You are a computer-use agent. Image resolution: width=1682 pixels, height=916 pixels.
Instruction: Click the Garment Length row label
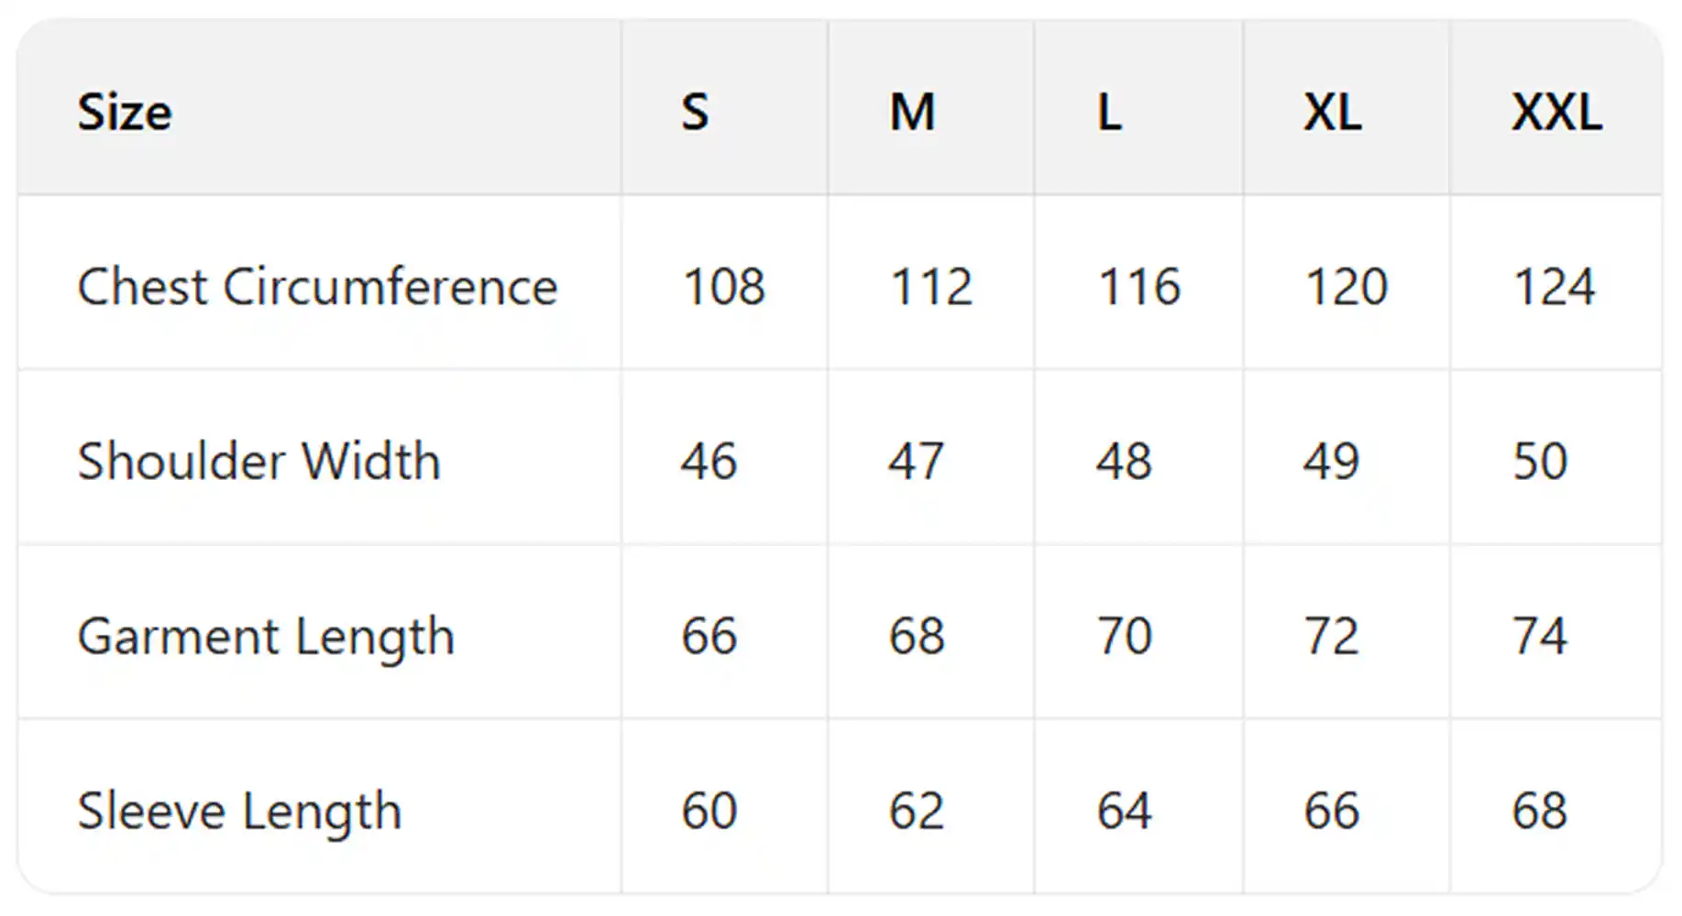coord(266,637)
